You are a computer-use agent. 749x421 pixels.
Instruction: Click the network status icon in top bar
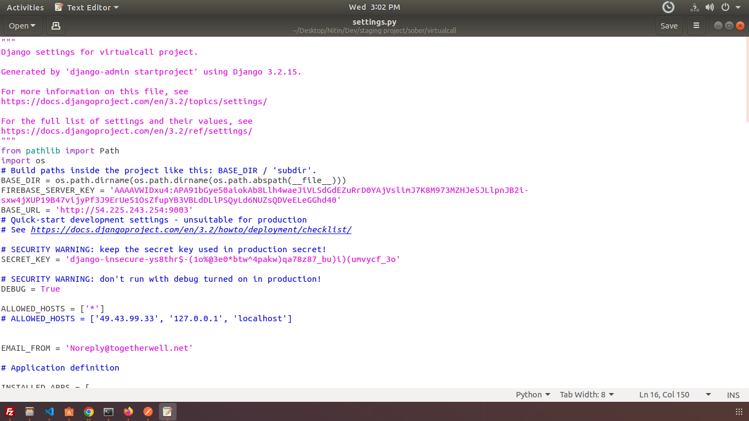[x=695, y=7]
